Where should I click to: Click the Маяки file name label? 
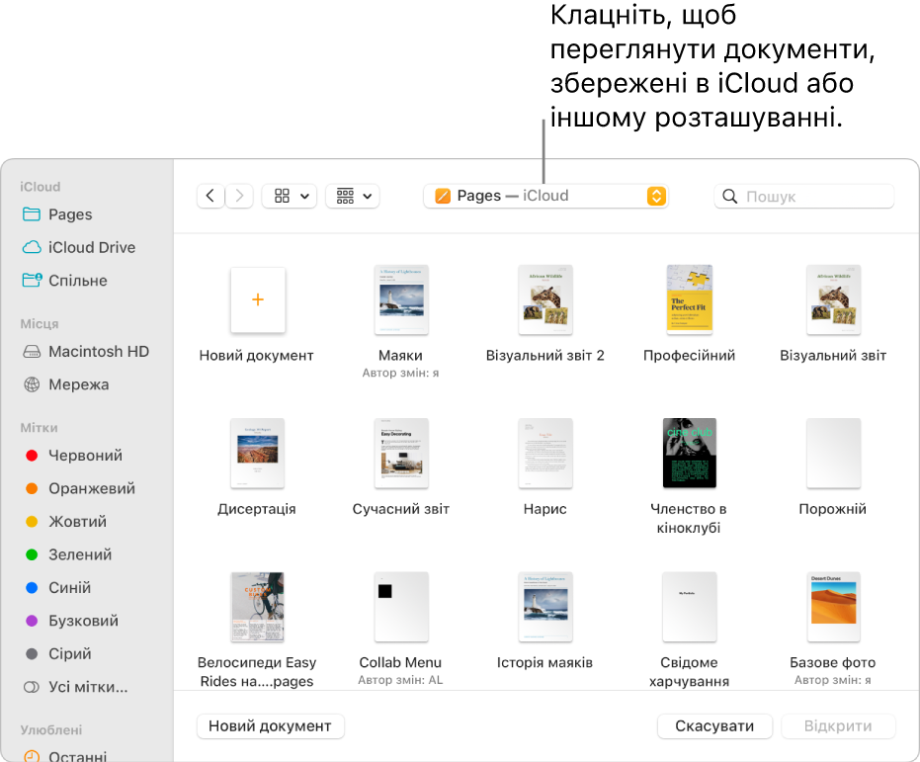click(401, 356)
